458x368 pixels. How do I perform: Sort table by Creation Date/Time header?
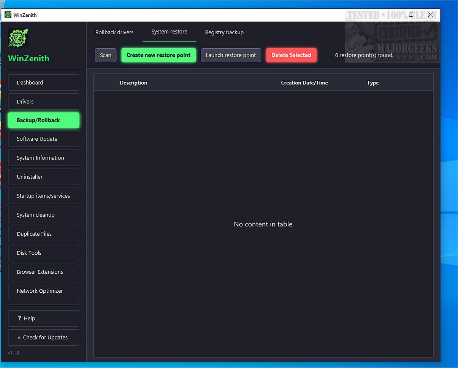tap(304, 83)
